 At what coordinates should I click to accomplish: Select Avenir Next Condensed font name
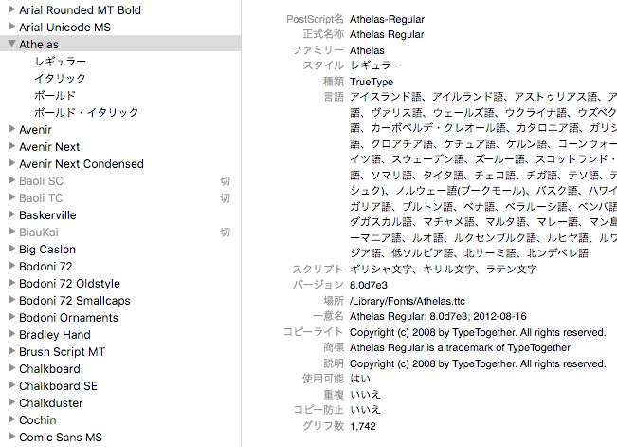point(82,163)
